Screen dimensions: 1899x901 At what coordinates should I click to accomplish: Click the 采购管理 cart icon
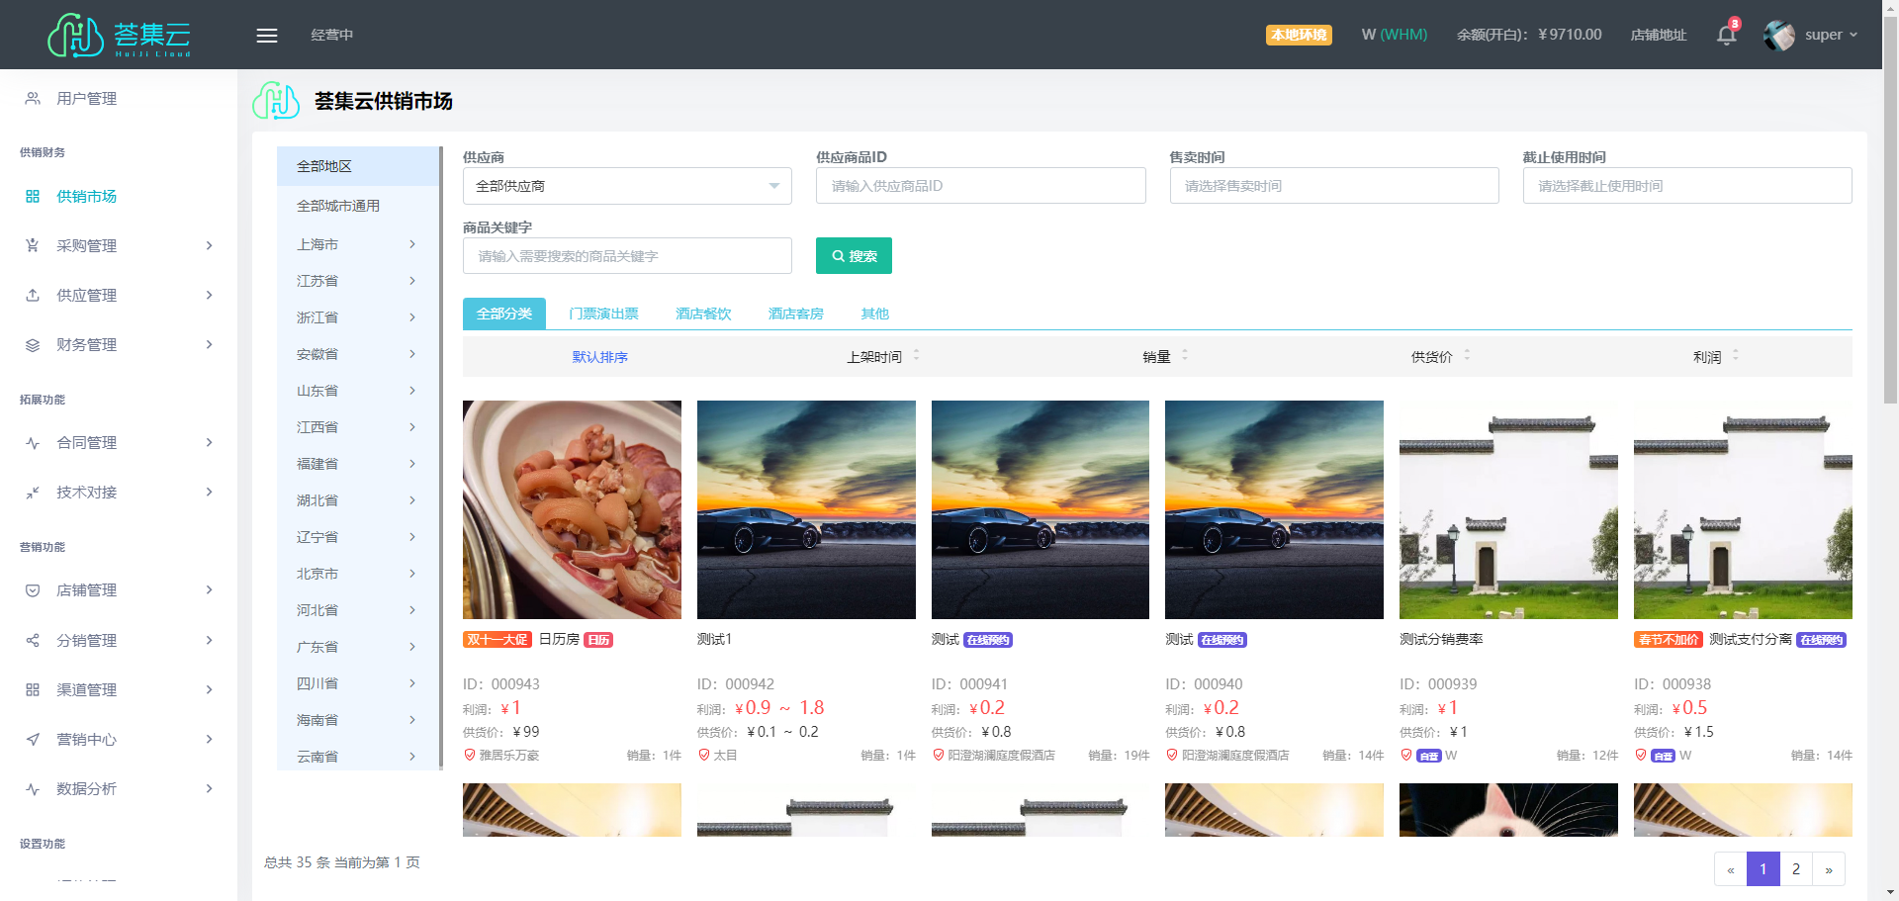33,246
